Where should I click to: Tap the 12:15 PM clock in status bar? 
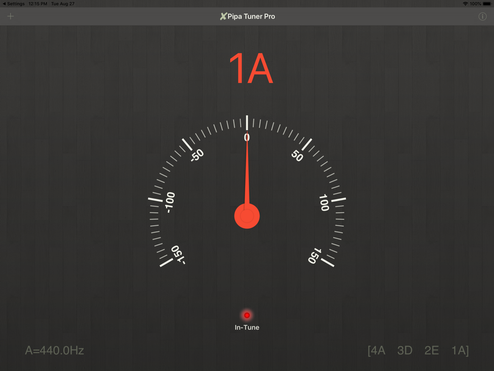coord(38,3)
